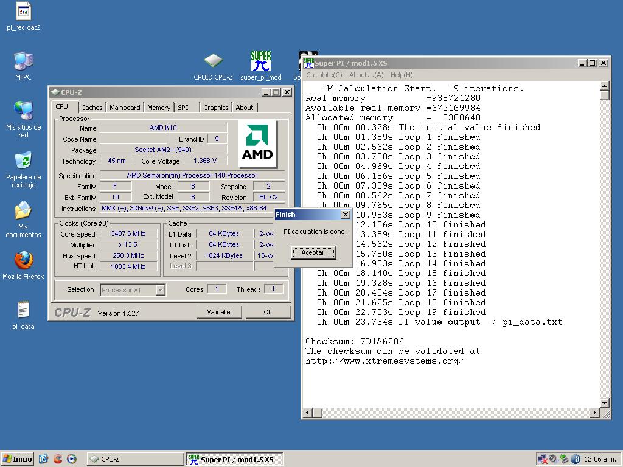623x467 pixels.
Task: Click the Checksum: 7D1A6286 line
Action: click(x=355, y=342)
